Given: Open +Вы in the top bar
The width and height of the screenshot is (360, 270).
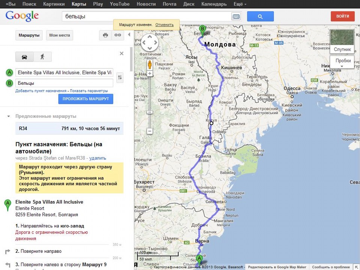Looking at the screenshot, I should pos(10,4).
